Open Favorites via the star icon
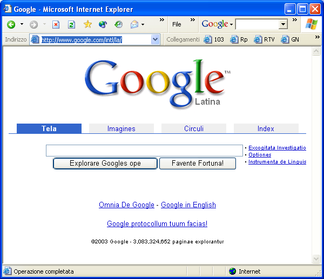 (x=87, y=24)
